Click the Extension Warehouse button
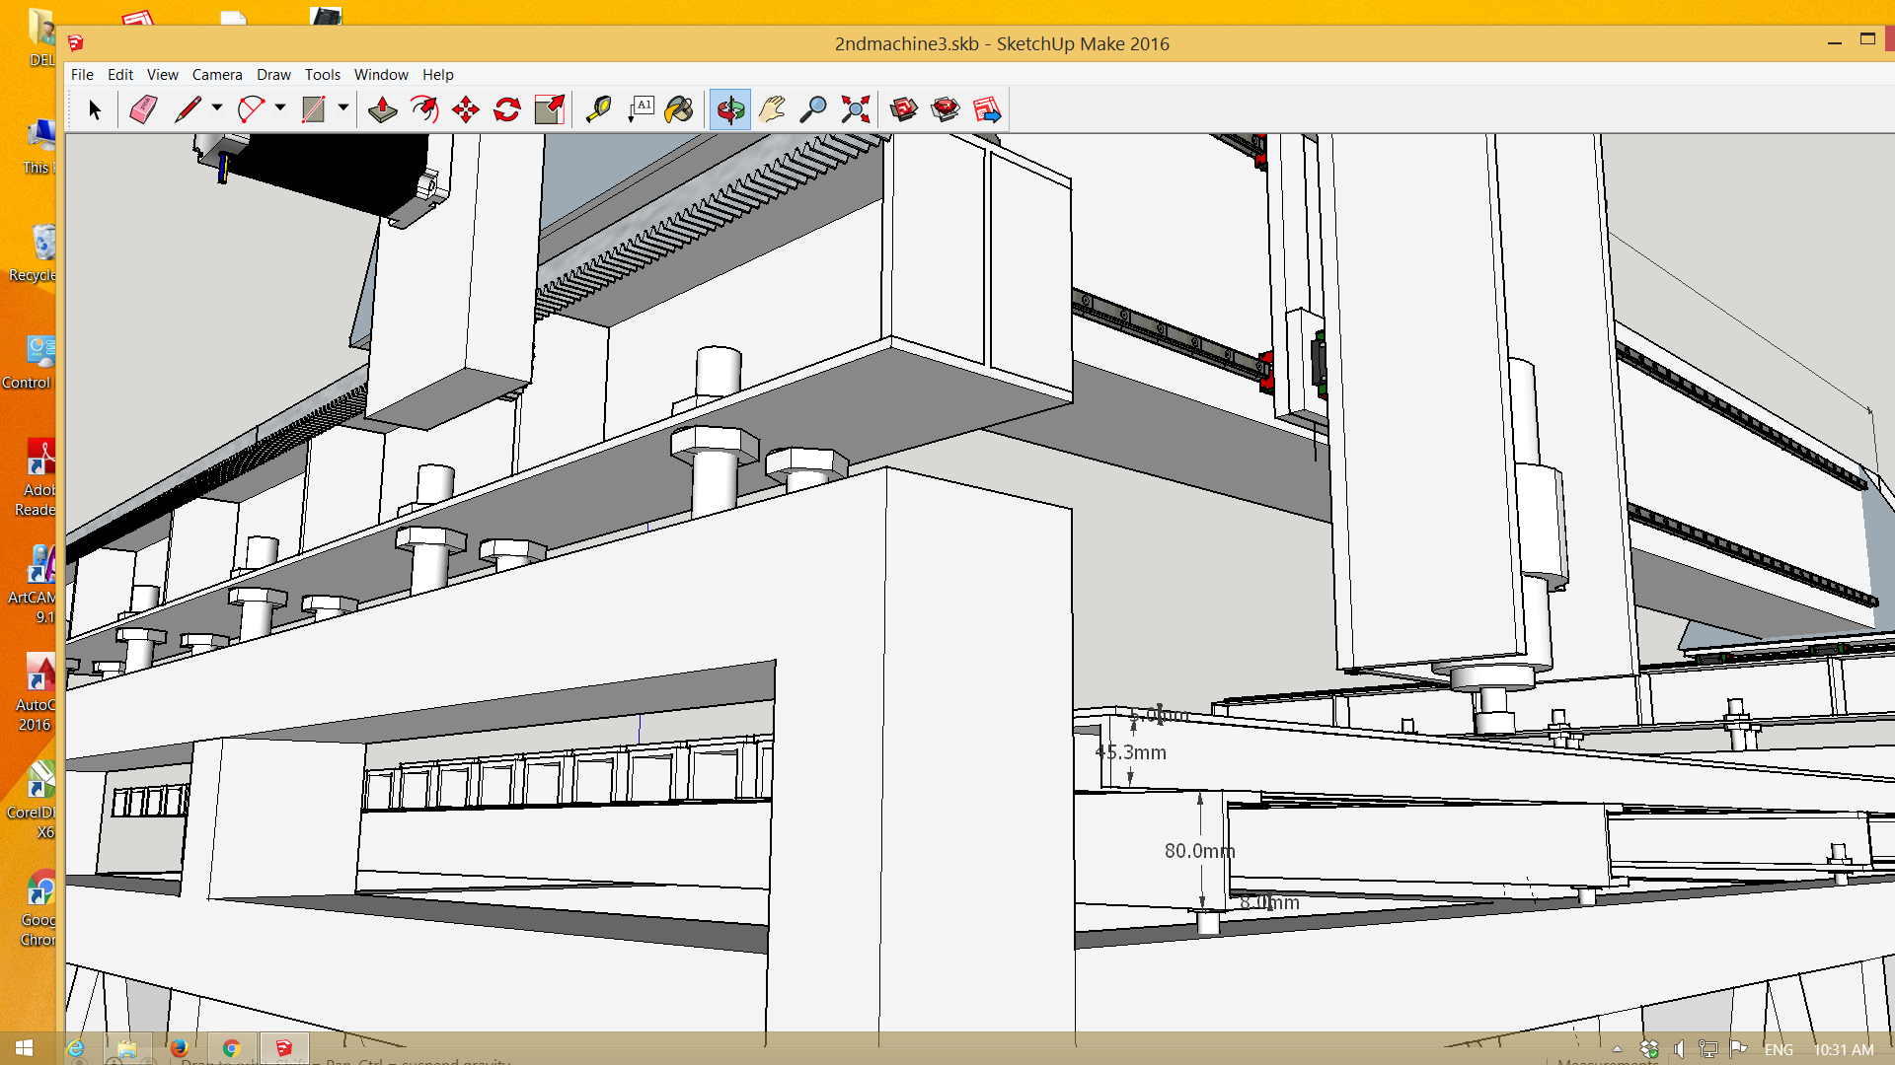The width and height of the screenshot is (1895, 1065). (x=945, y=109)
